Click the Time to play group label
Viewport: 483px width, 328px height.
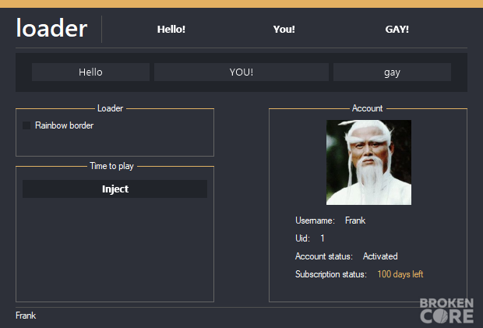click(112, 166)
